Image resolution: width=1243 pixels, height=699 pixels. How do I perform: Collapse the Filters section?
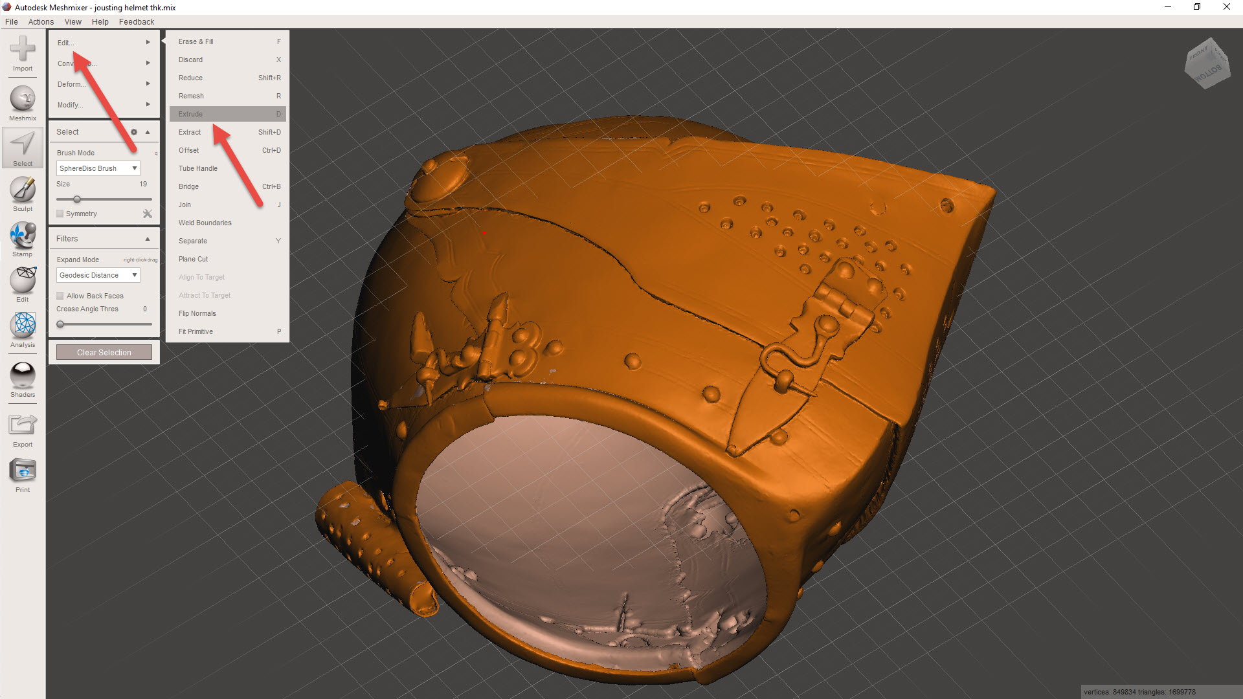tap(148, 239)
